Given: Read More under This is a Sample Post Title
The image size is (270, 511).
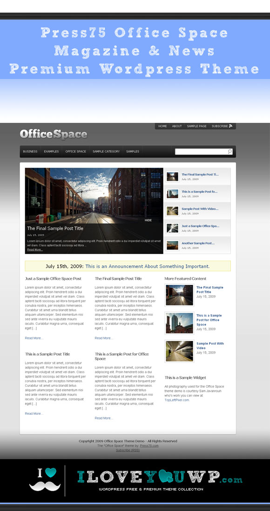Looking at the screenshot, I should (x=34, y=413).
